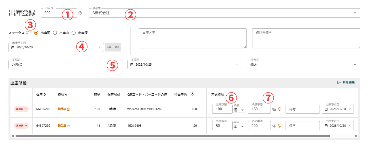Screen dimensions: 368x144
Task: Click the 出庫 No. field containing 200
Action: (59, 13)
